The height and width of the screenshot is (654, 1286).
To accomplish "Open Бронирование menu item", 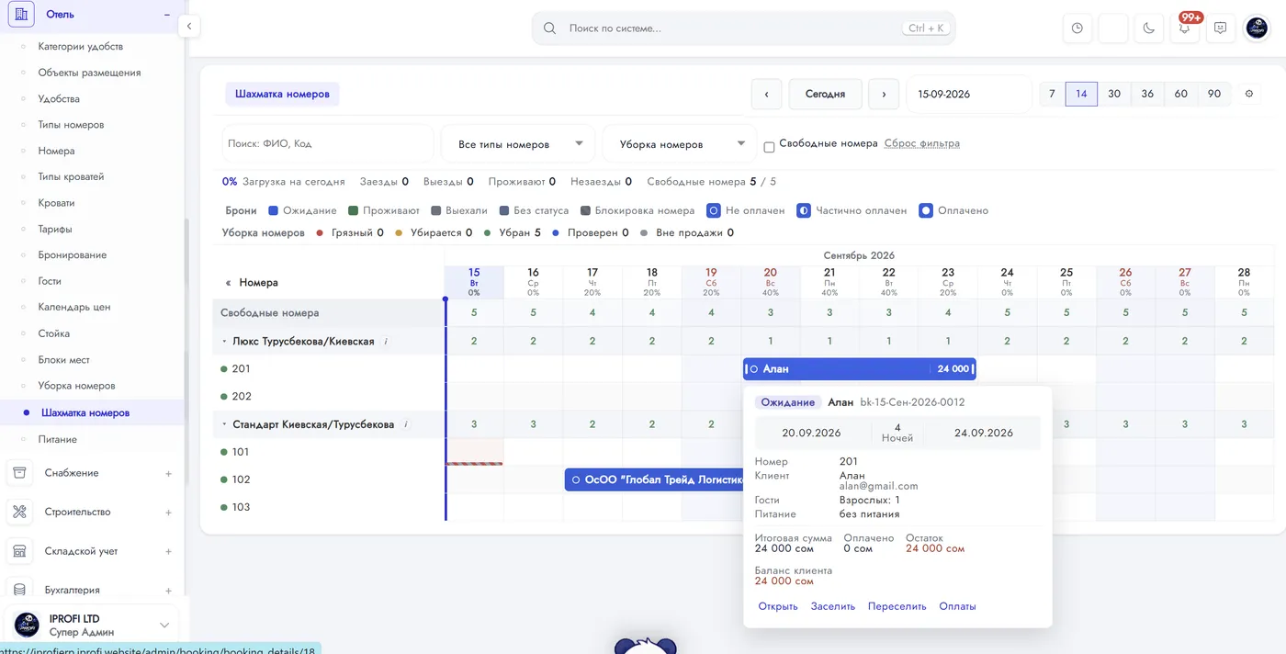I will click(x=73, y=255).
